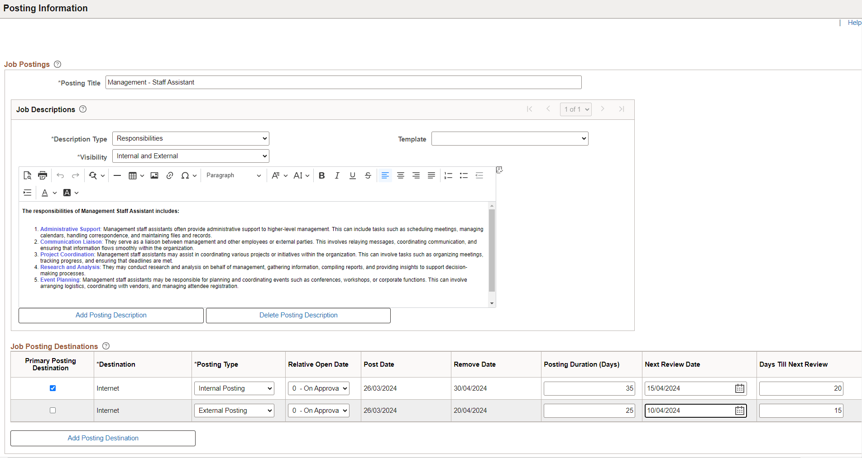Open the calendar picker for Next Review Date 15/04/2024

[x=739, y=388]
